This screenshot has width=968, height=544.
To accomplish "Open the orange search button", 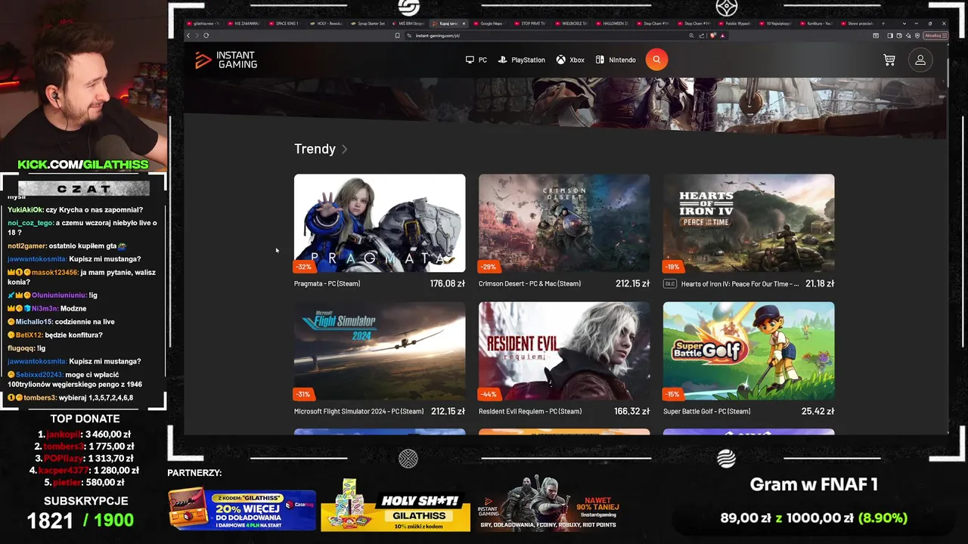I will (x=656, y=60).
